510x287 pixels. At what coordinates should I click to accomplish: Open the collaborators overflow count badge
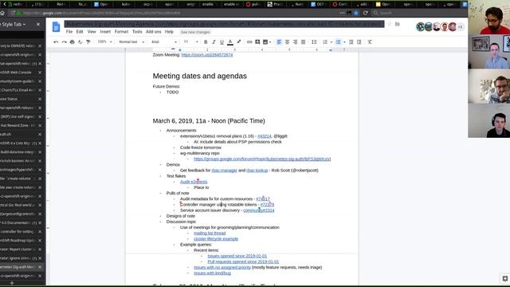pyautogui.click(x=461, y=27)
